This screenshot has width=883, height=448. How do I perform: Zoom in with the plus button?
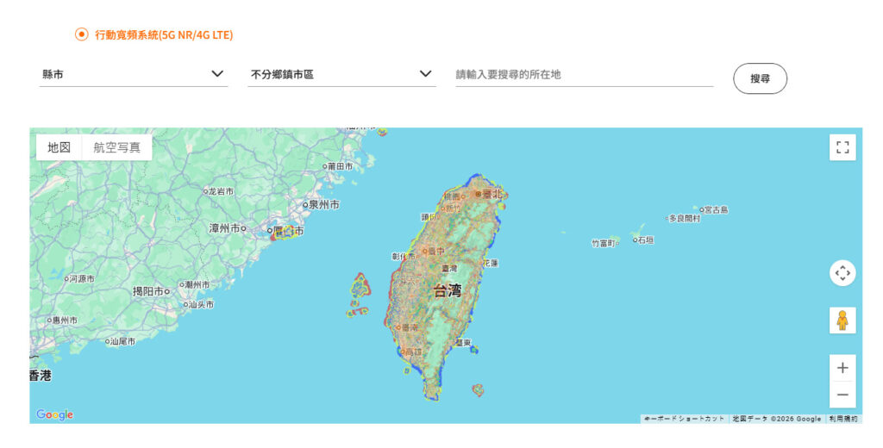(x=842, y=368)
